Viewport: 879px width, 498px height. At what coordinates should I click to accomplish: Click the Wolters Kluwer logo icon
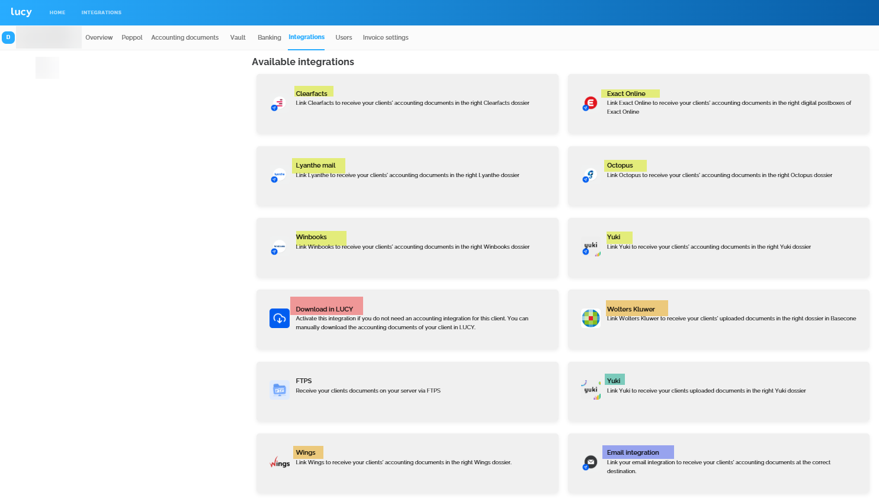click(x=591, y=319)
